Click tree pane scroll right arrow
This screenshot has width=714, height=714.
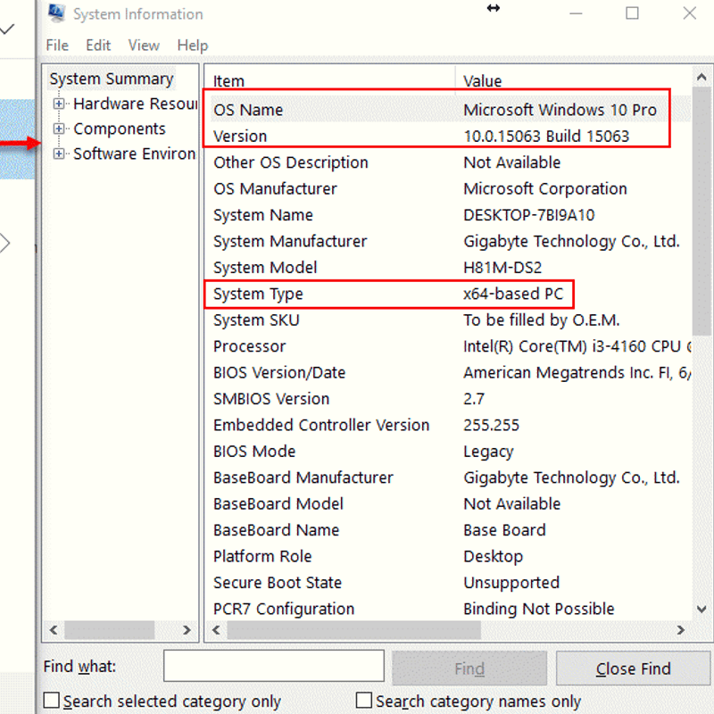[x=187, y=630]
